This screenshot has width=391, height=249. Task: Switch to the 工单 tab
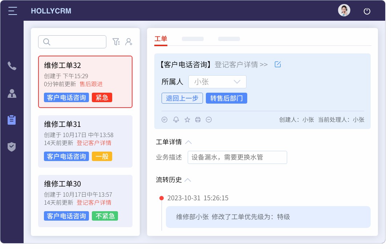coord(161,39)
